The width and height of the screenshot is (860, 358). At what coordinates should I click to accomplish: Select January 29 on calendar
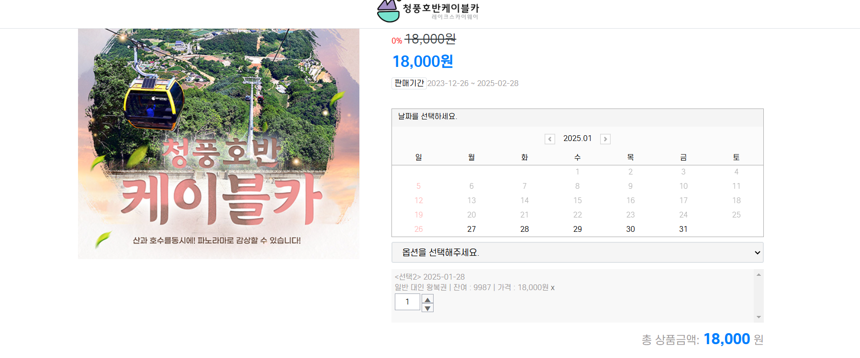tap(578, 229)
